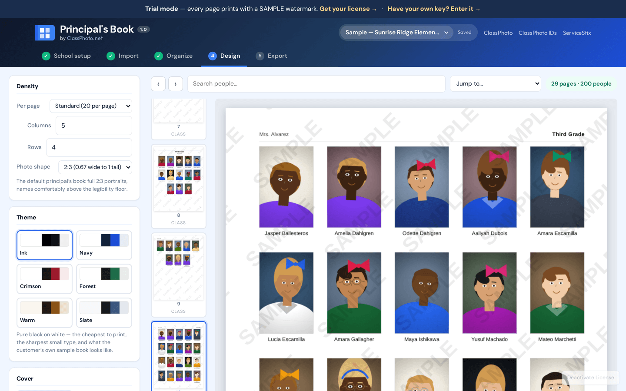Click Yusuf Machado portrait
This screenshot has height=391, width=626.
pyautogui.click(x=489, y=293)
